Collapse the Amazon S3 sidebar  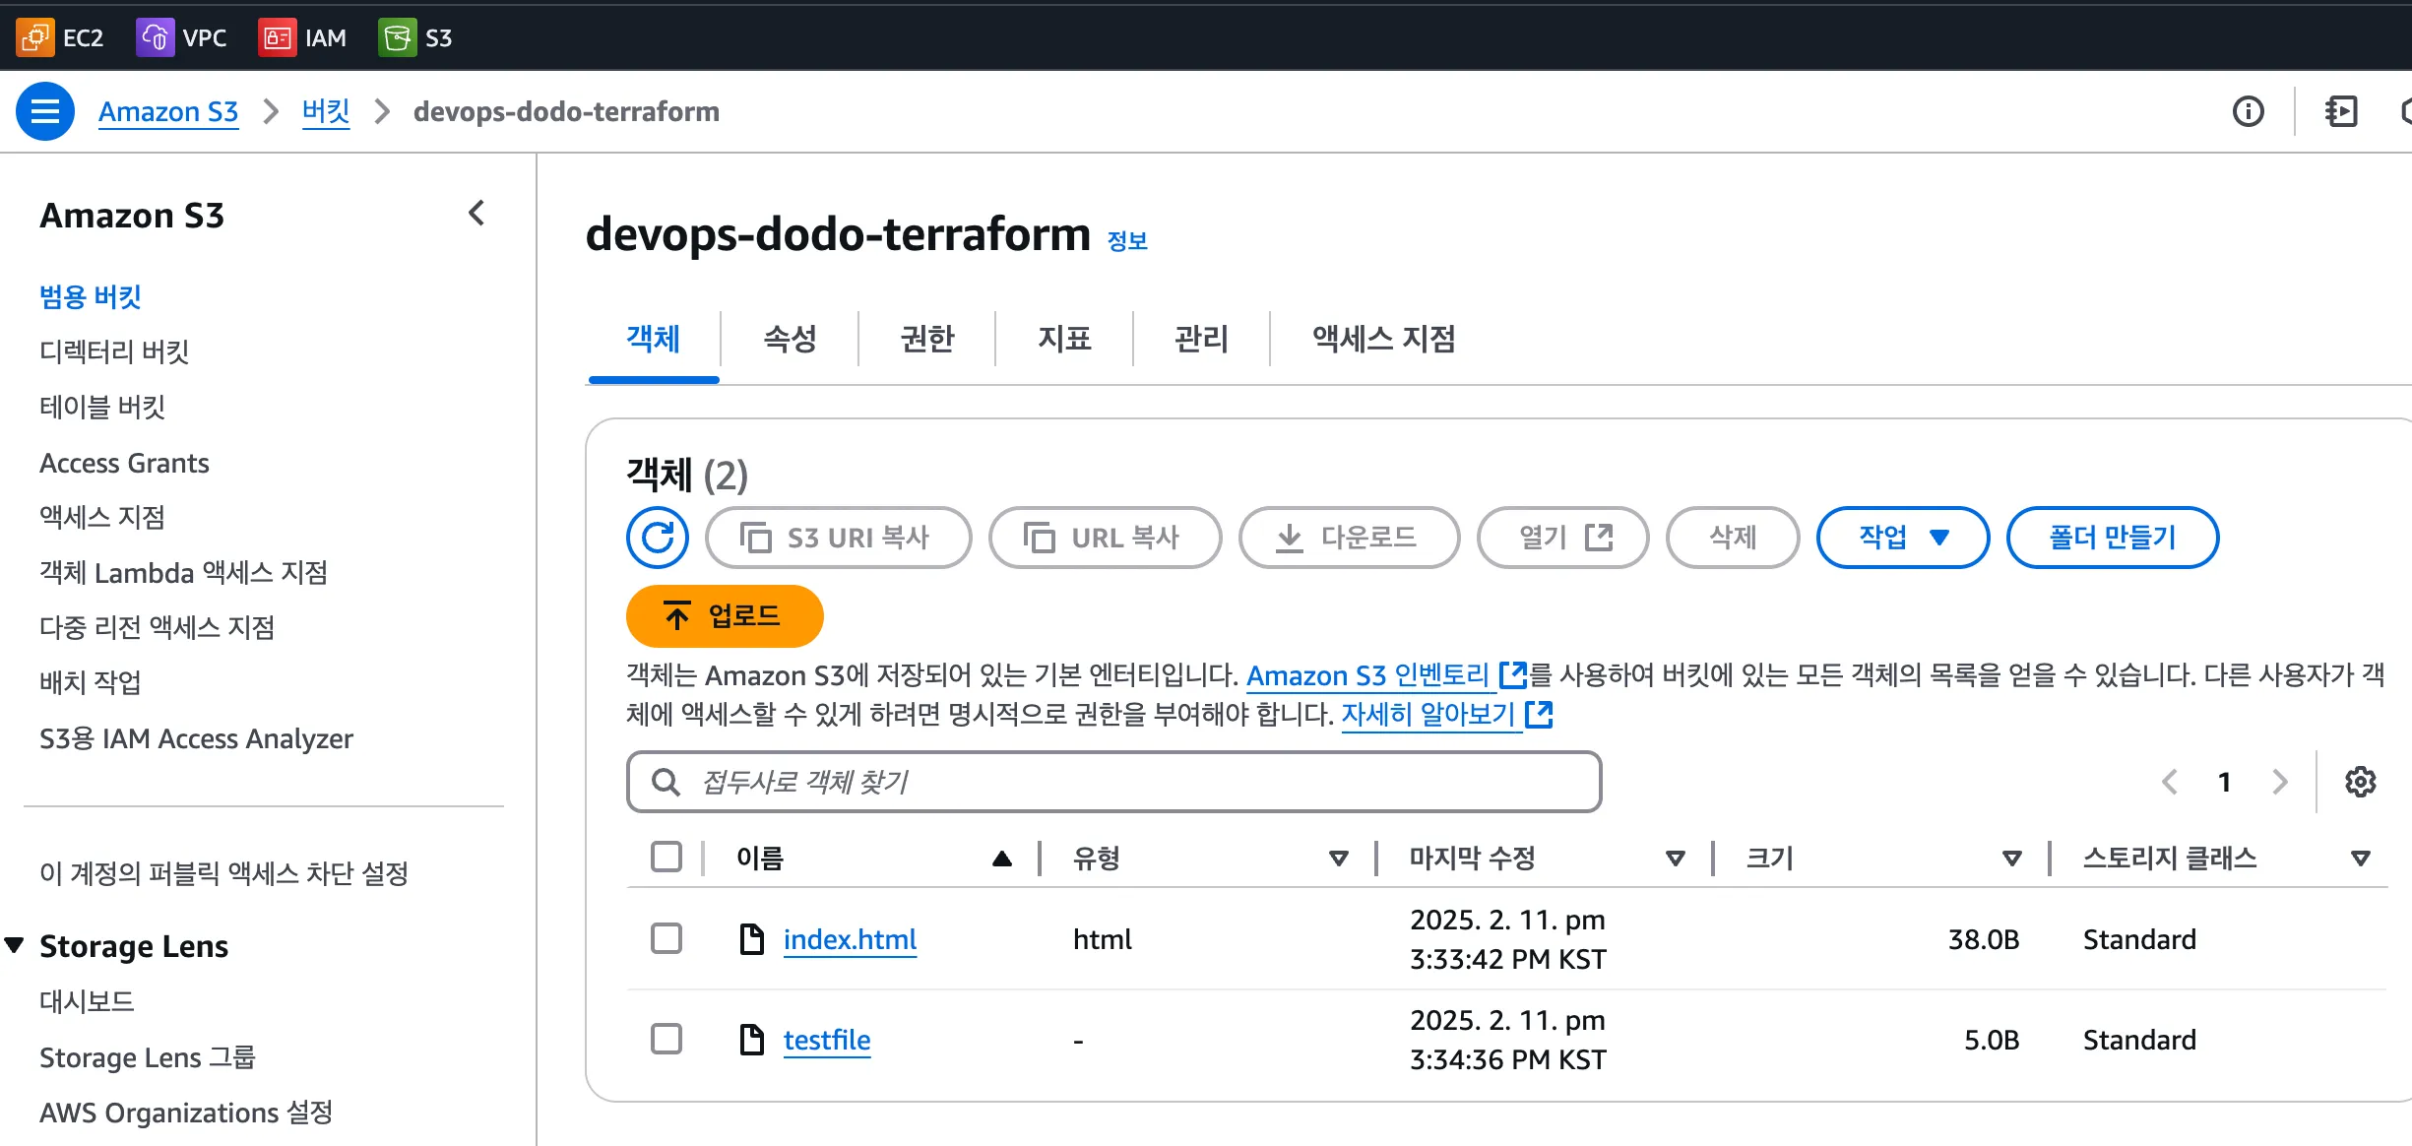[x=477, y=213]
